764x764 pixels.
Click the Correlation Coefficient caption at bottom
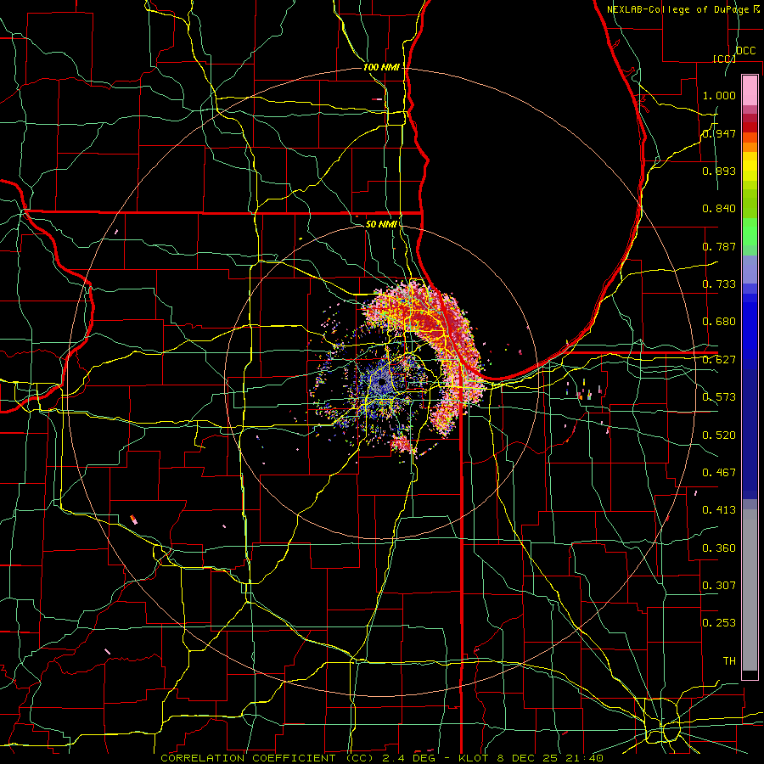383,758
